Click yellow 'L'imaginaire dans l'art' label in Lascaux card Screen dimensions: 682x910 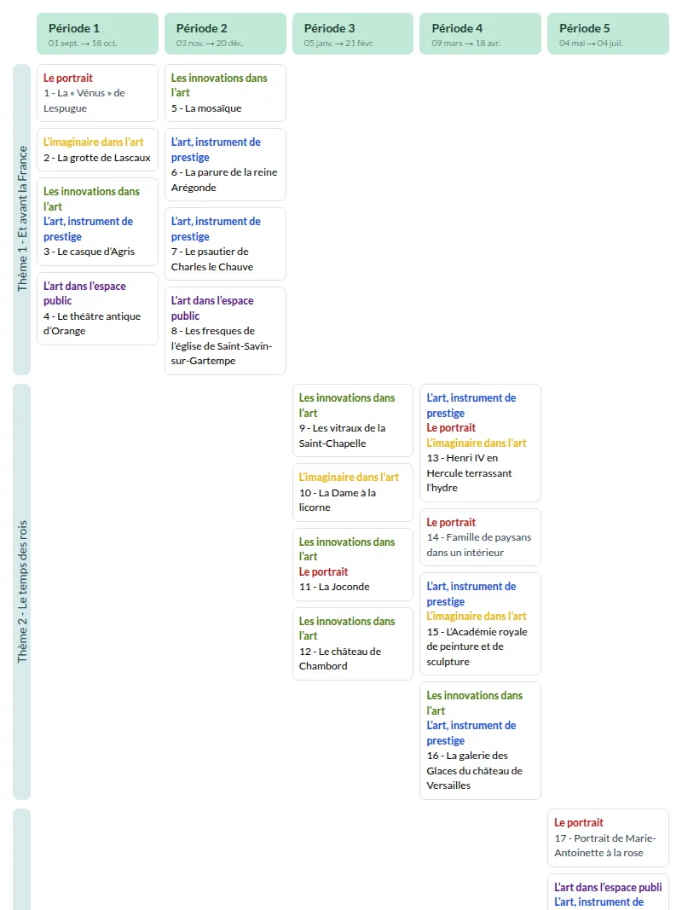(x=94, y=142)
